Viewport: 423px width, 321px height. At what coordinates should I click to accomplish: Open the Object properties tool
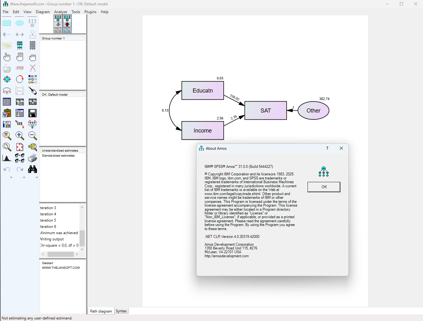pyautogui.click(x=7, y=124)
